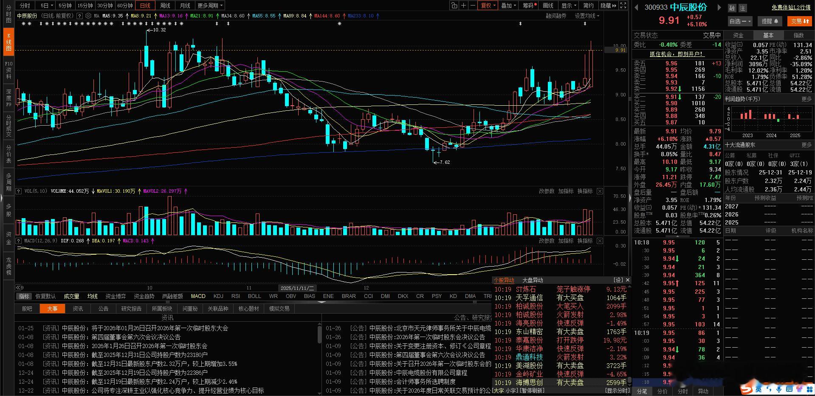Toggle fullscreen chart with the expand icon

click(x=623, y=6)
